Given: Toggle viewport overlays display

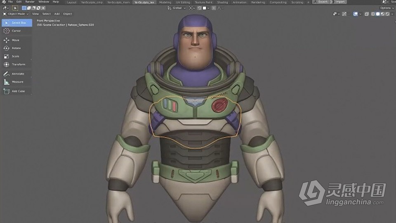Looking at the screenshot, I should [x=355, y=14].
